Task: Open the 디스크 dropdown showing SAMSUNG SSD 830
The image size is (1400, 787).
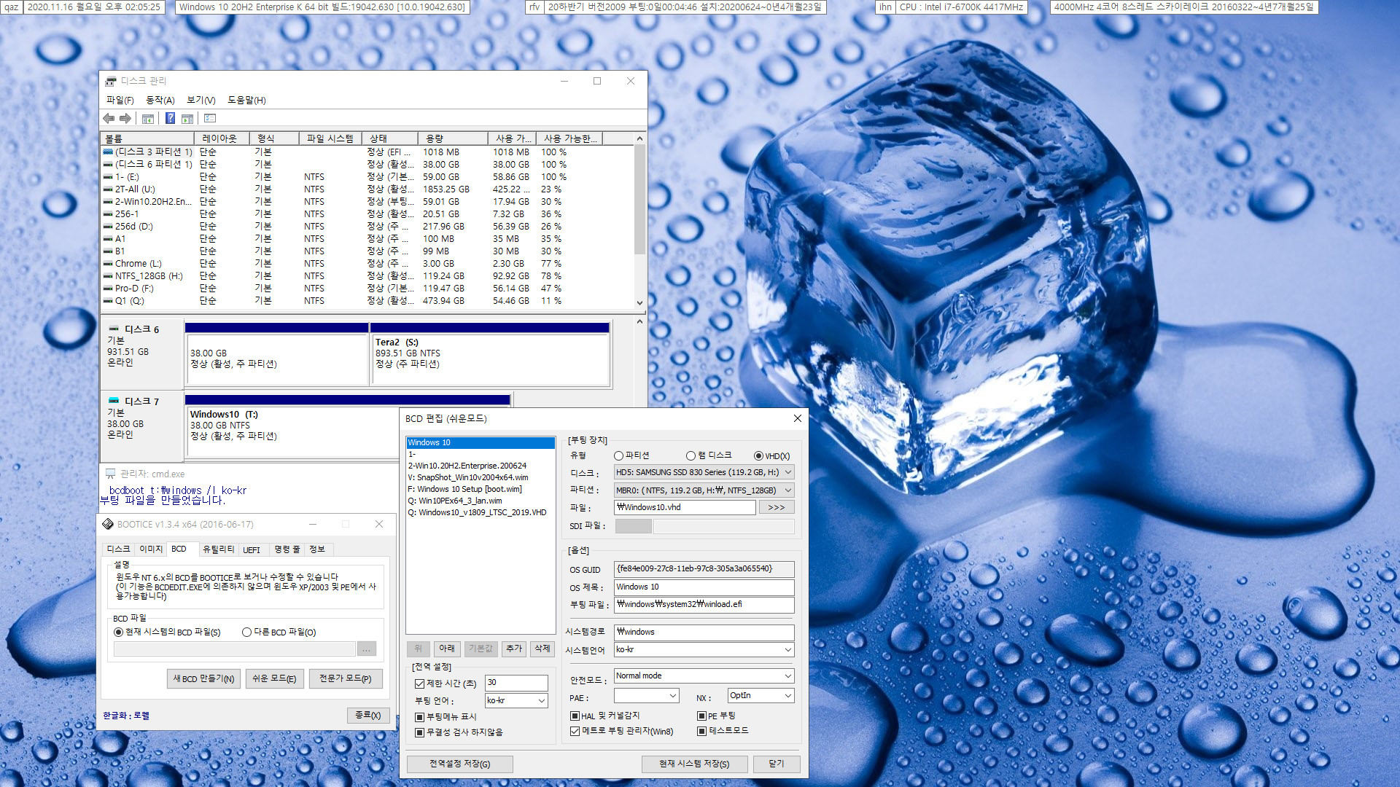Action: pyautogui.click(x=704, y=472)
